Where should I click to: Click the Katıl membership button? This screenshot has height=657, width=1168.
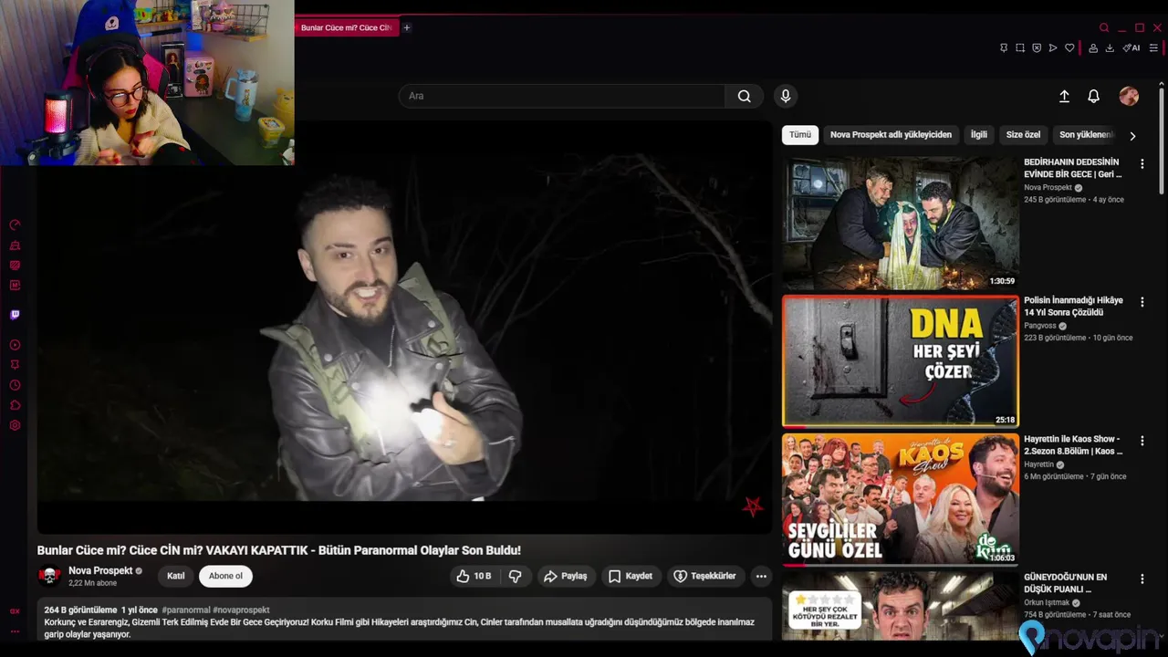(176, 576)
